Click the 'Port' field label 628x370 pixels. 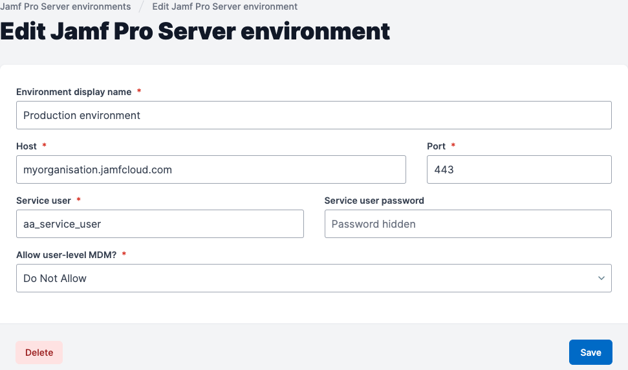(436, 146)
